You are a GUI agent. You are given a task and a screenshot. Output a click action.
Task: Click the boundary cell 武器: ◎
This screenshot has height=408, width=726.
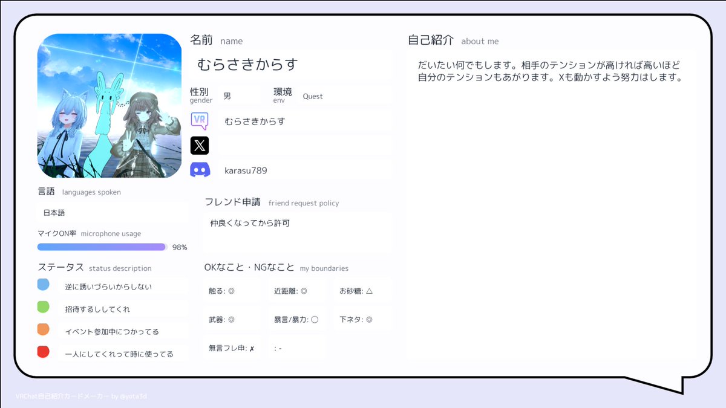pyautogui.click(x=233, y=319)
